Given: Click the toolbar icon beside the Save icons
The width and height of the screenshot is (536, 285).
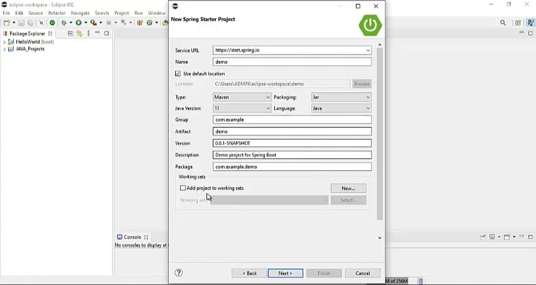Looking at the screenshot, I should pyautogui.click(x=41, y=23).
